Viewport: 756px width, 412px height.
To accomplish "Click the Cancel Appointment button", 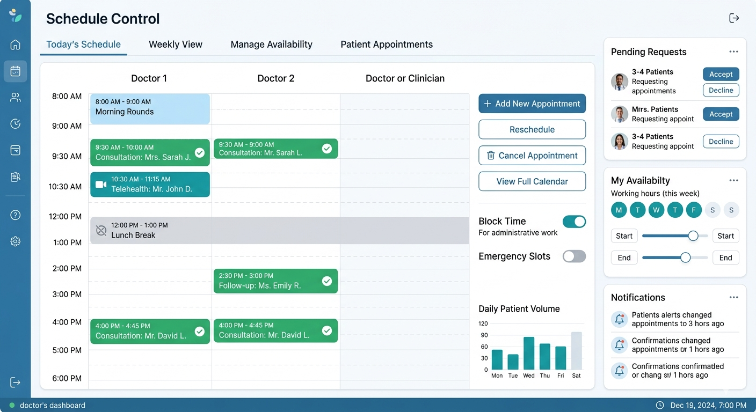I will [x=532, y=156].
